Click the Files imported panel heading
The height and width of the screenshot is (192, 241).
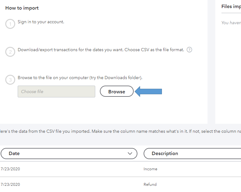[x=231, y=7]
